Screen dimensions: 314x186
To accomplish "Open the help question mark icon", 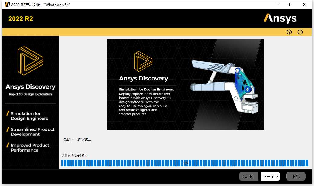I will [289, 32].
